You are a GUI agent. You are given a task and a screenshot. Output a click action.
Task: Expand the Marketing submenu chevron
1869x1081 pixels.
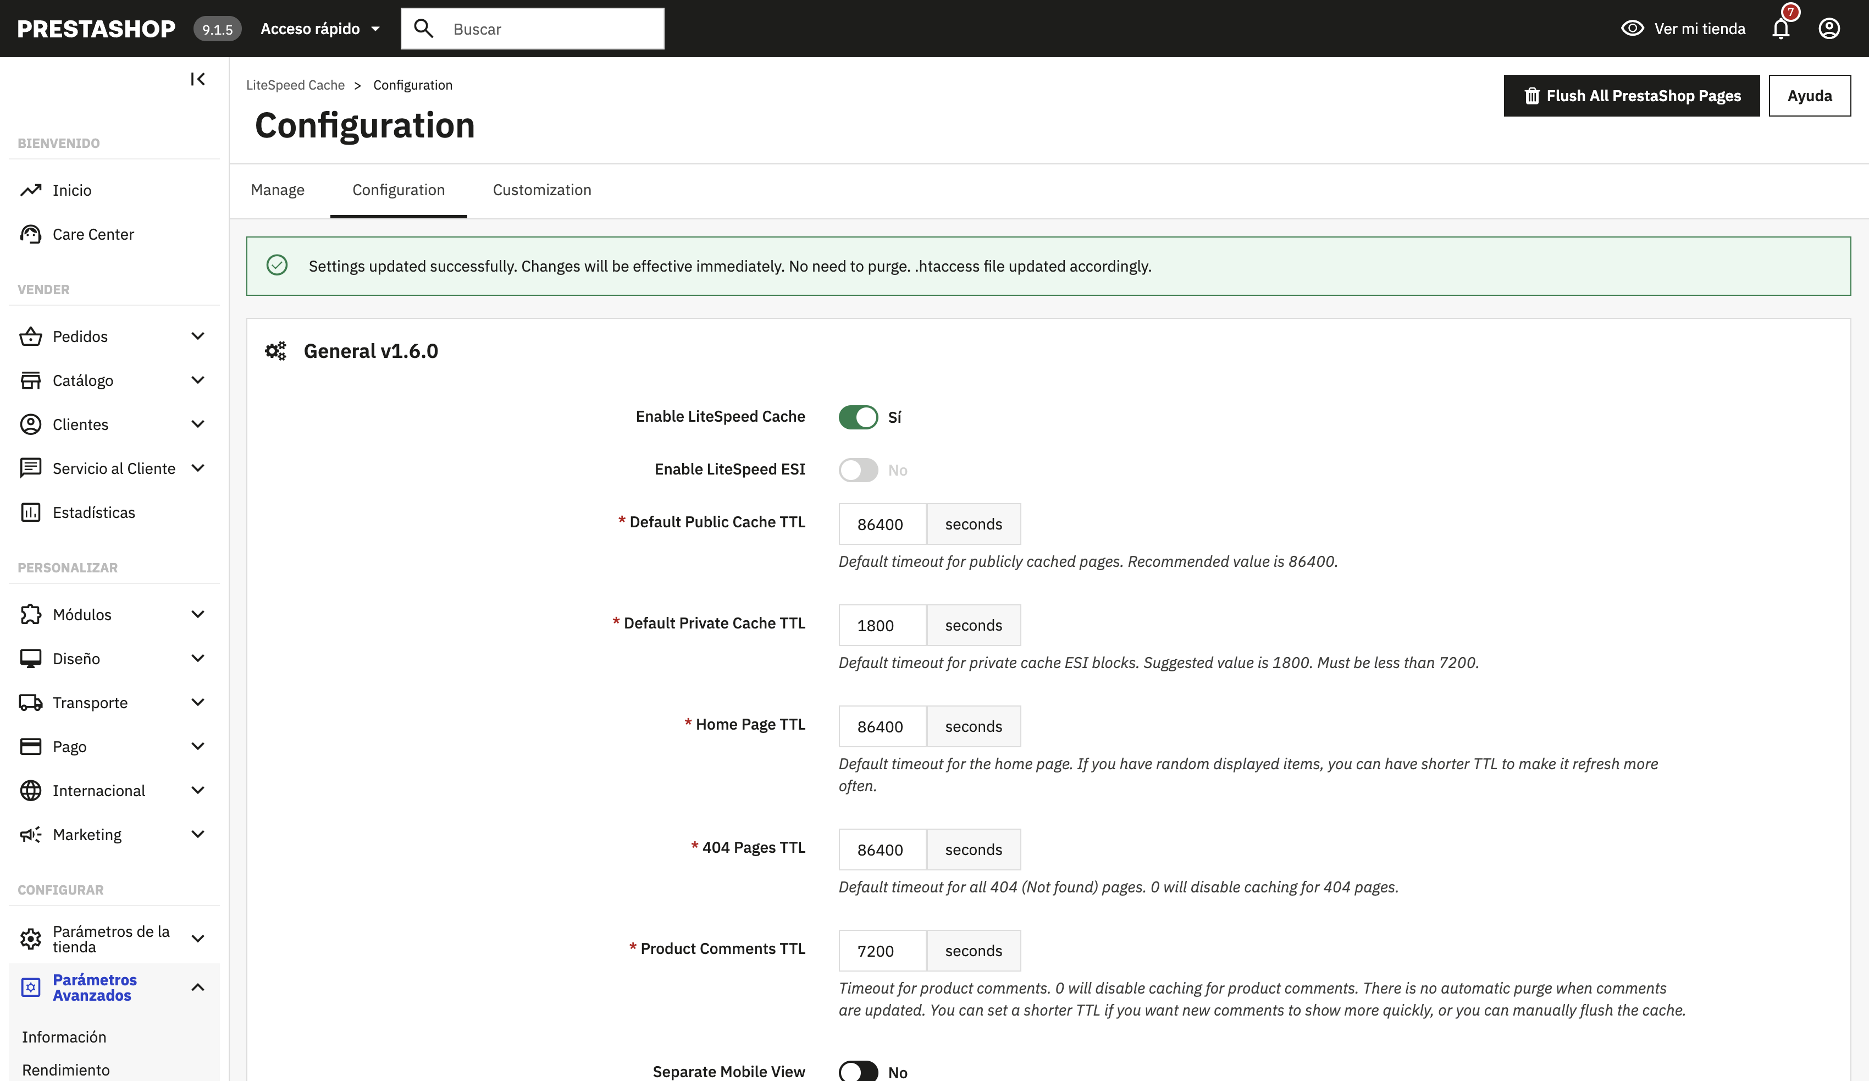[197, 835]
